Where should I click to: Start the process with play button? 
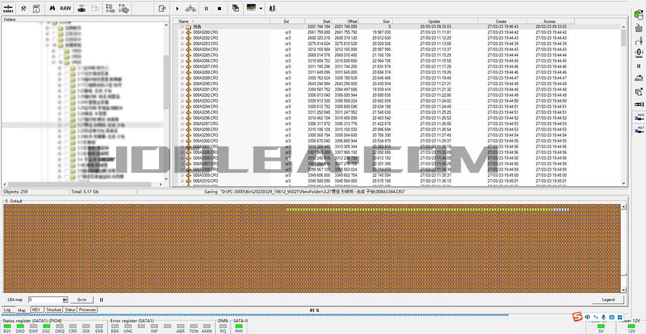click(x=177, y=8)
